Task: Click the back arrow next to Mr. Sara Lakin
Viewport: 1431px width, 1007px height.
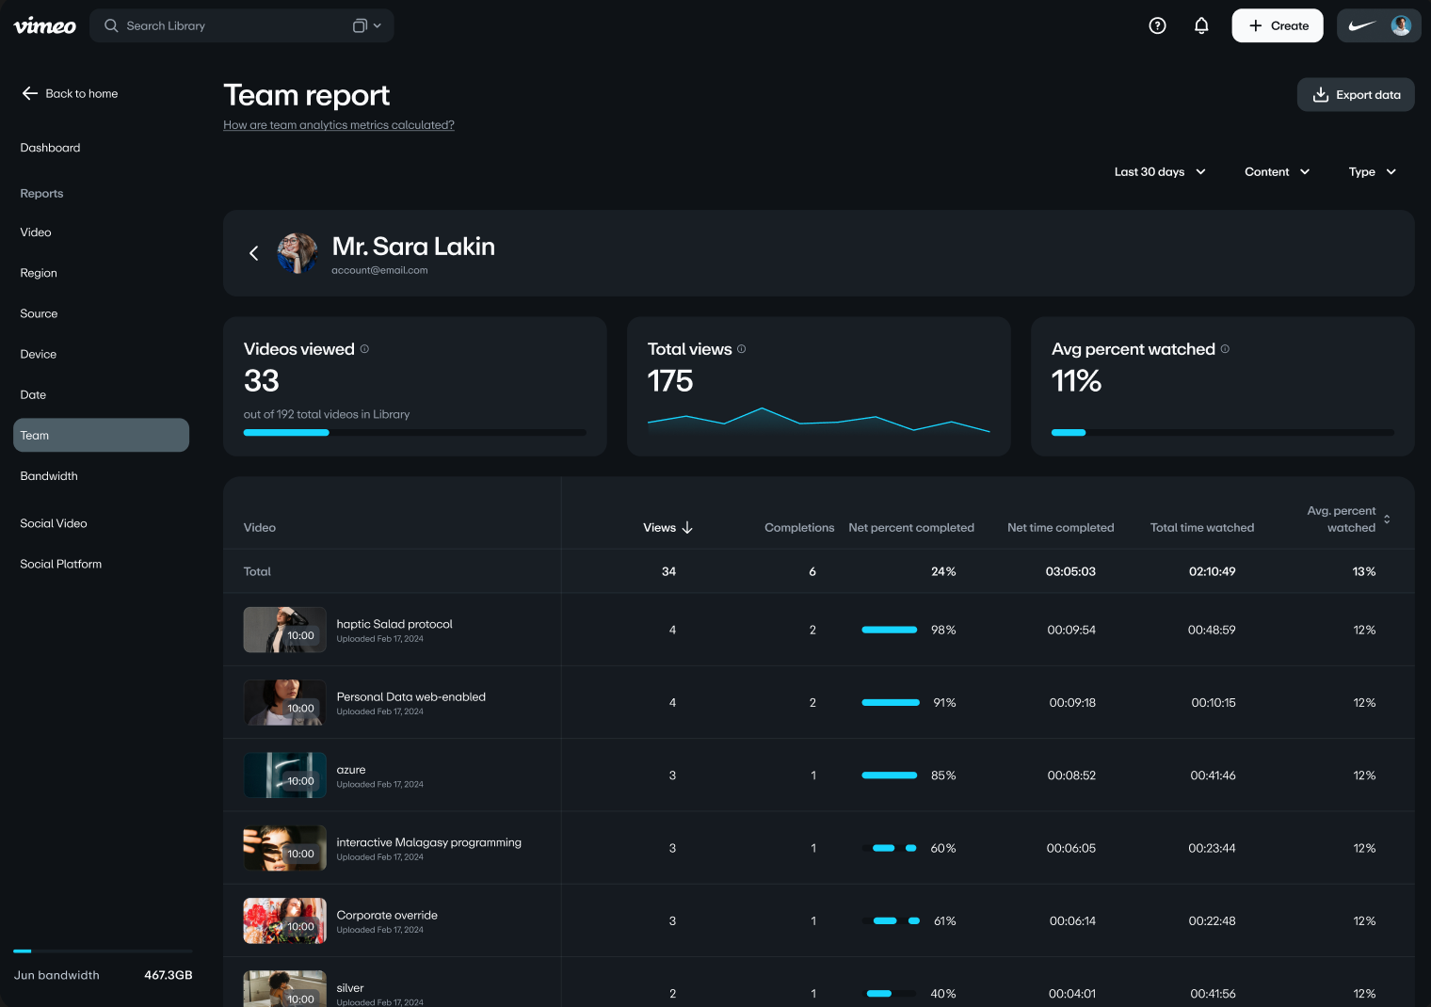Action: (253, 253)
